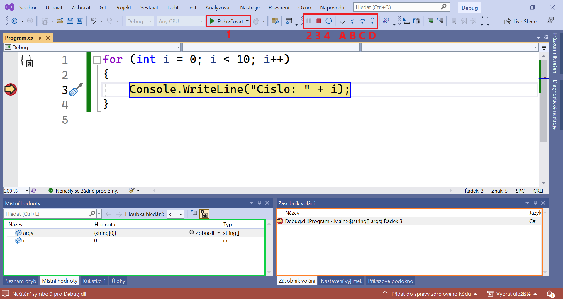Image resolution: width=563 pixels, height=299 pixels.
Task: Open Live Share session
Action: [520, 21]
